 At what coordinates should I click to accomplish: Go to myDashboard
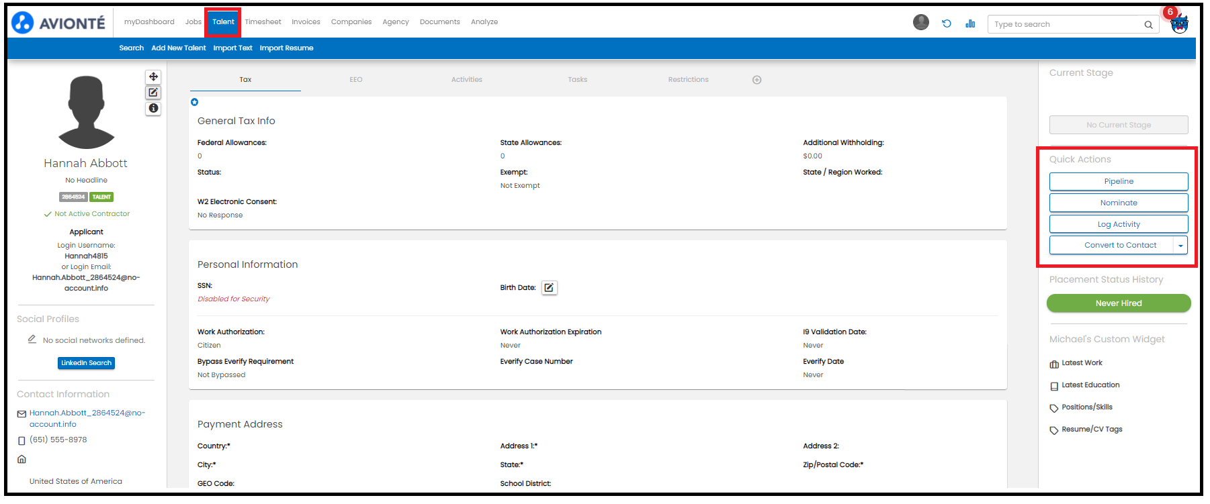coord(149,22)
